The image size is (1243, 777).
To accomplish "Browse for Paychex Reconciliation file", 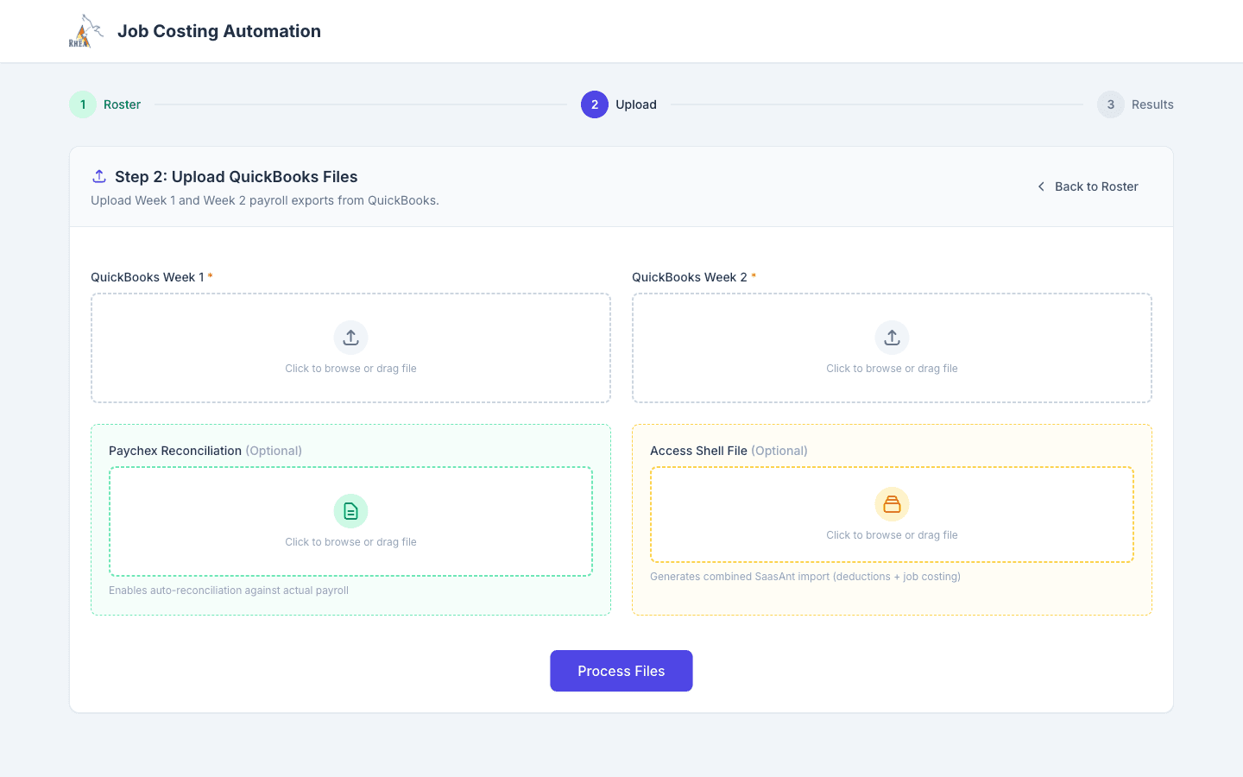I will [x=350, y=521].
